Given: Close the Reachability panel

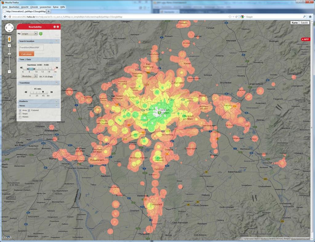Looking at the screenshot, I should (58, 27).
